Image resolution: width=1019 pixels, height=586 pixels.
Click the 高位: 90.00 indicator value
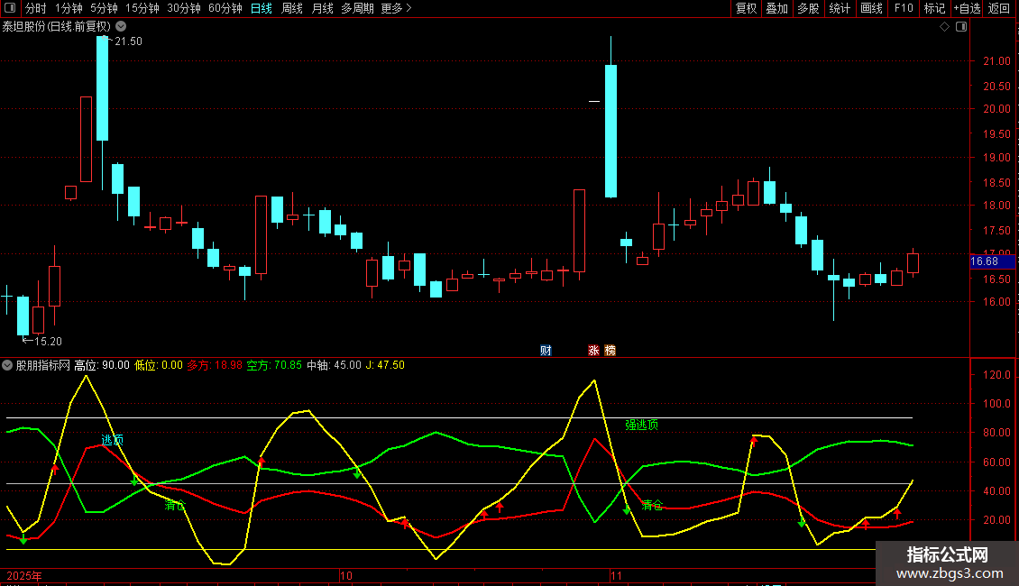tap(102, 365)
